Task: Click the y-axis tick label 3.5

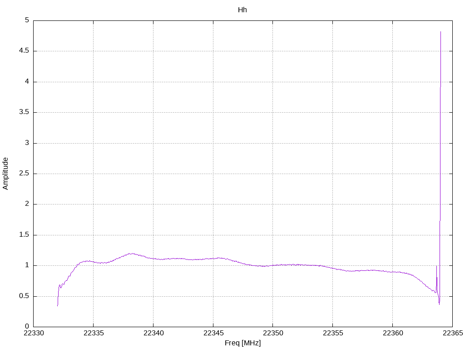Action: click(x=24, y=112)
